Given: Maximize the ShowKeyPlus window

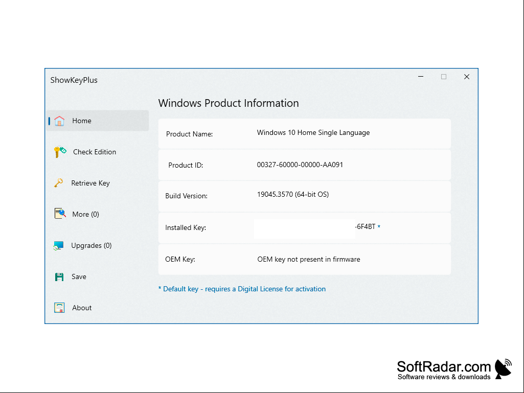Looking at the screenshot, I should point(443,77).
